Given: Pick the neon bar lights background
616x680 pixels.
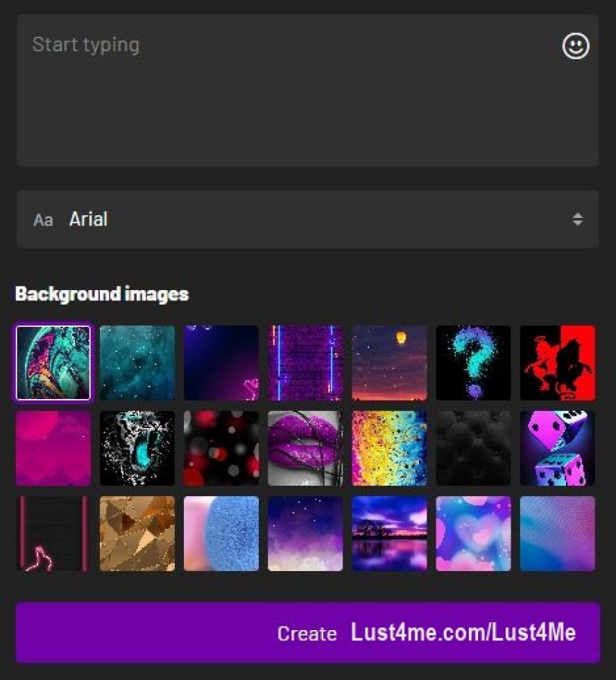Looking at the screenshot, I should click(x=305, y=363).
